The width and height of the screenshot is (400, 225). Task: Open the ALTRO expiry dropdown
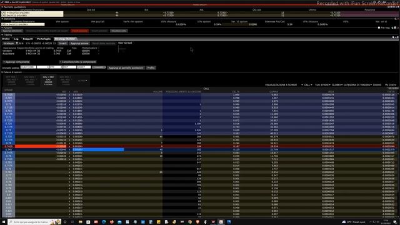coord(82,81)
